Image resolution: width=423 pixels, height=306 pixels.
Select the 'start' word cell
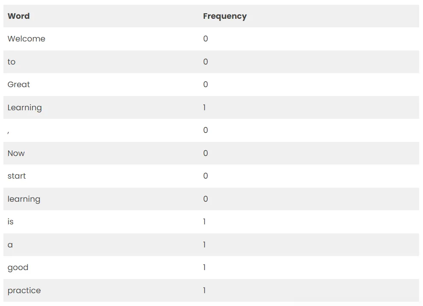pos(17,176)
